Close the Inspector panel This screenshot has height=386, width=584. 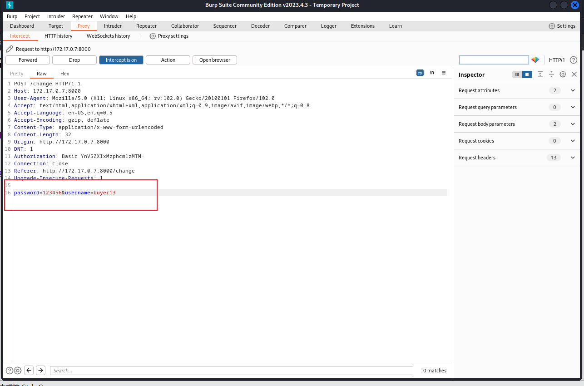coord(574,74)
